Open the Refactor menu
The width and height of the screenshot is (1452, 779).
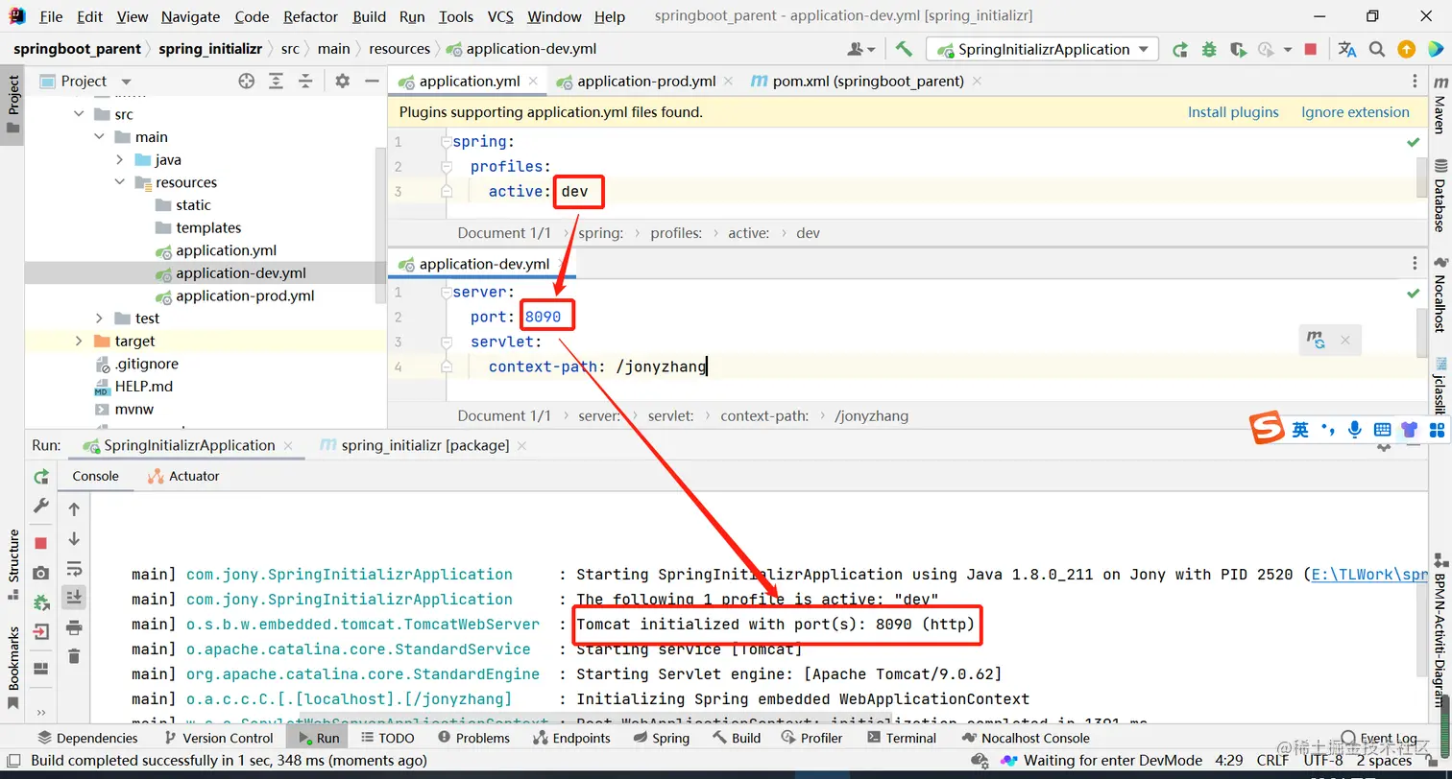coord(310,16)
